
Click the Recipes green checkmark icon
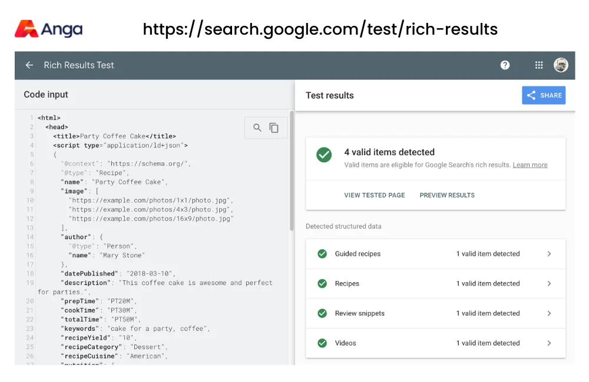[x=322, y=283]
